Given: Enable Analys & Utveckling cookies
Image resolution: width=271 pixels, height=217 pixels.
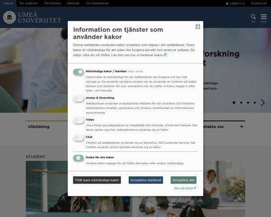Looking at the screenshot, I should 78,98.
